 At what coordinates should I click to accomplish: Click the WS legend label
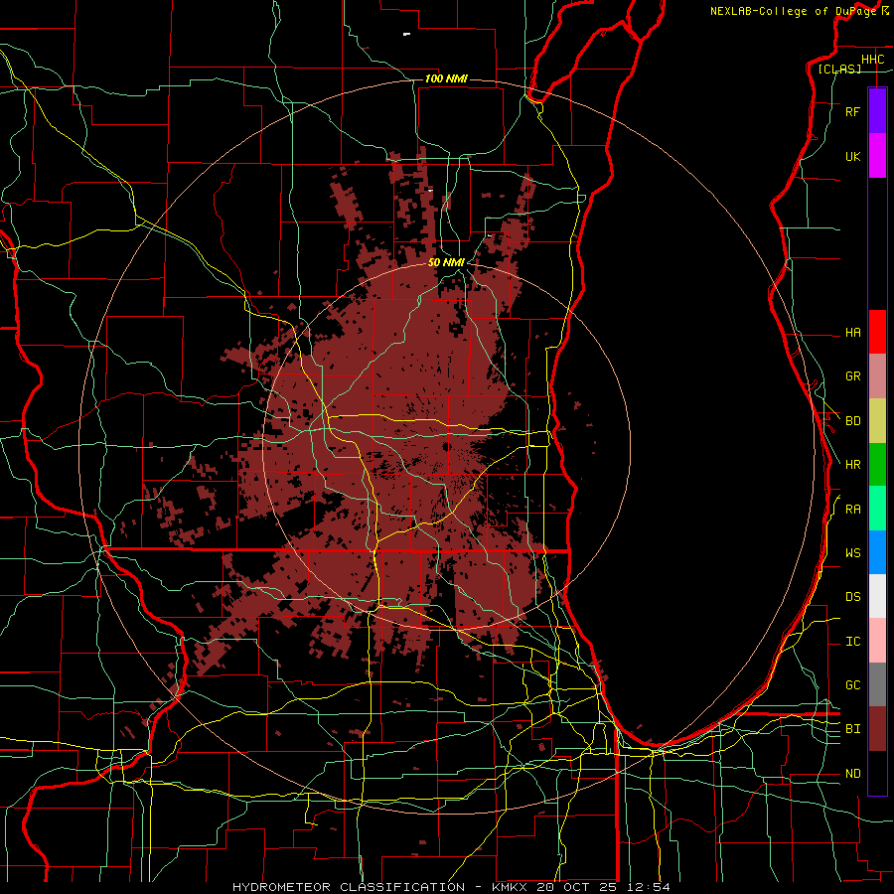pos(852,552)
